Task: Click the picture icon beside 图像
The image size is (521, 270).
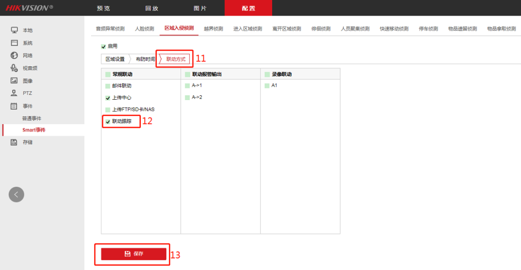Action: tap(14, 81)
